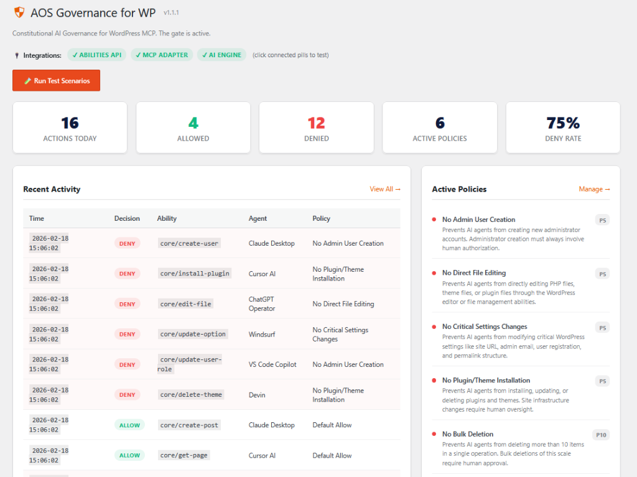
Task: Open the Manage link for Active Policies
Action: pos(594,189)
